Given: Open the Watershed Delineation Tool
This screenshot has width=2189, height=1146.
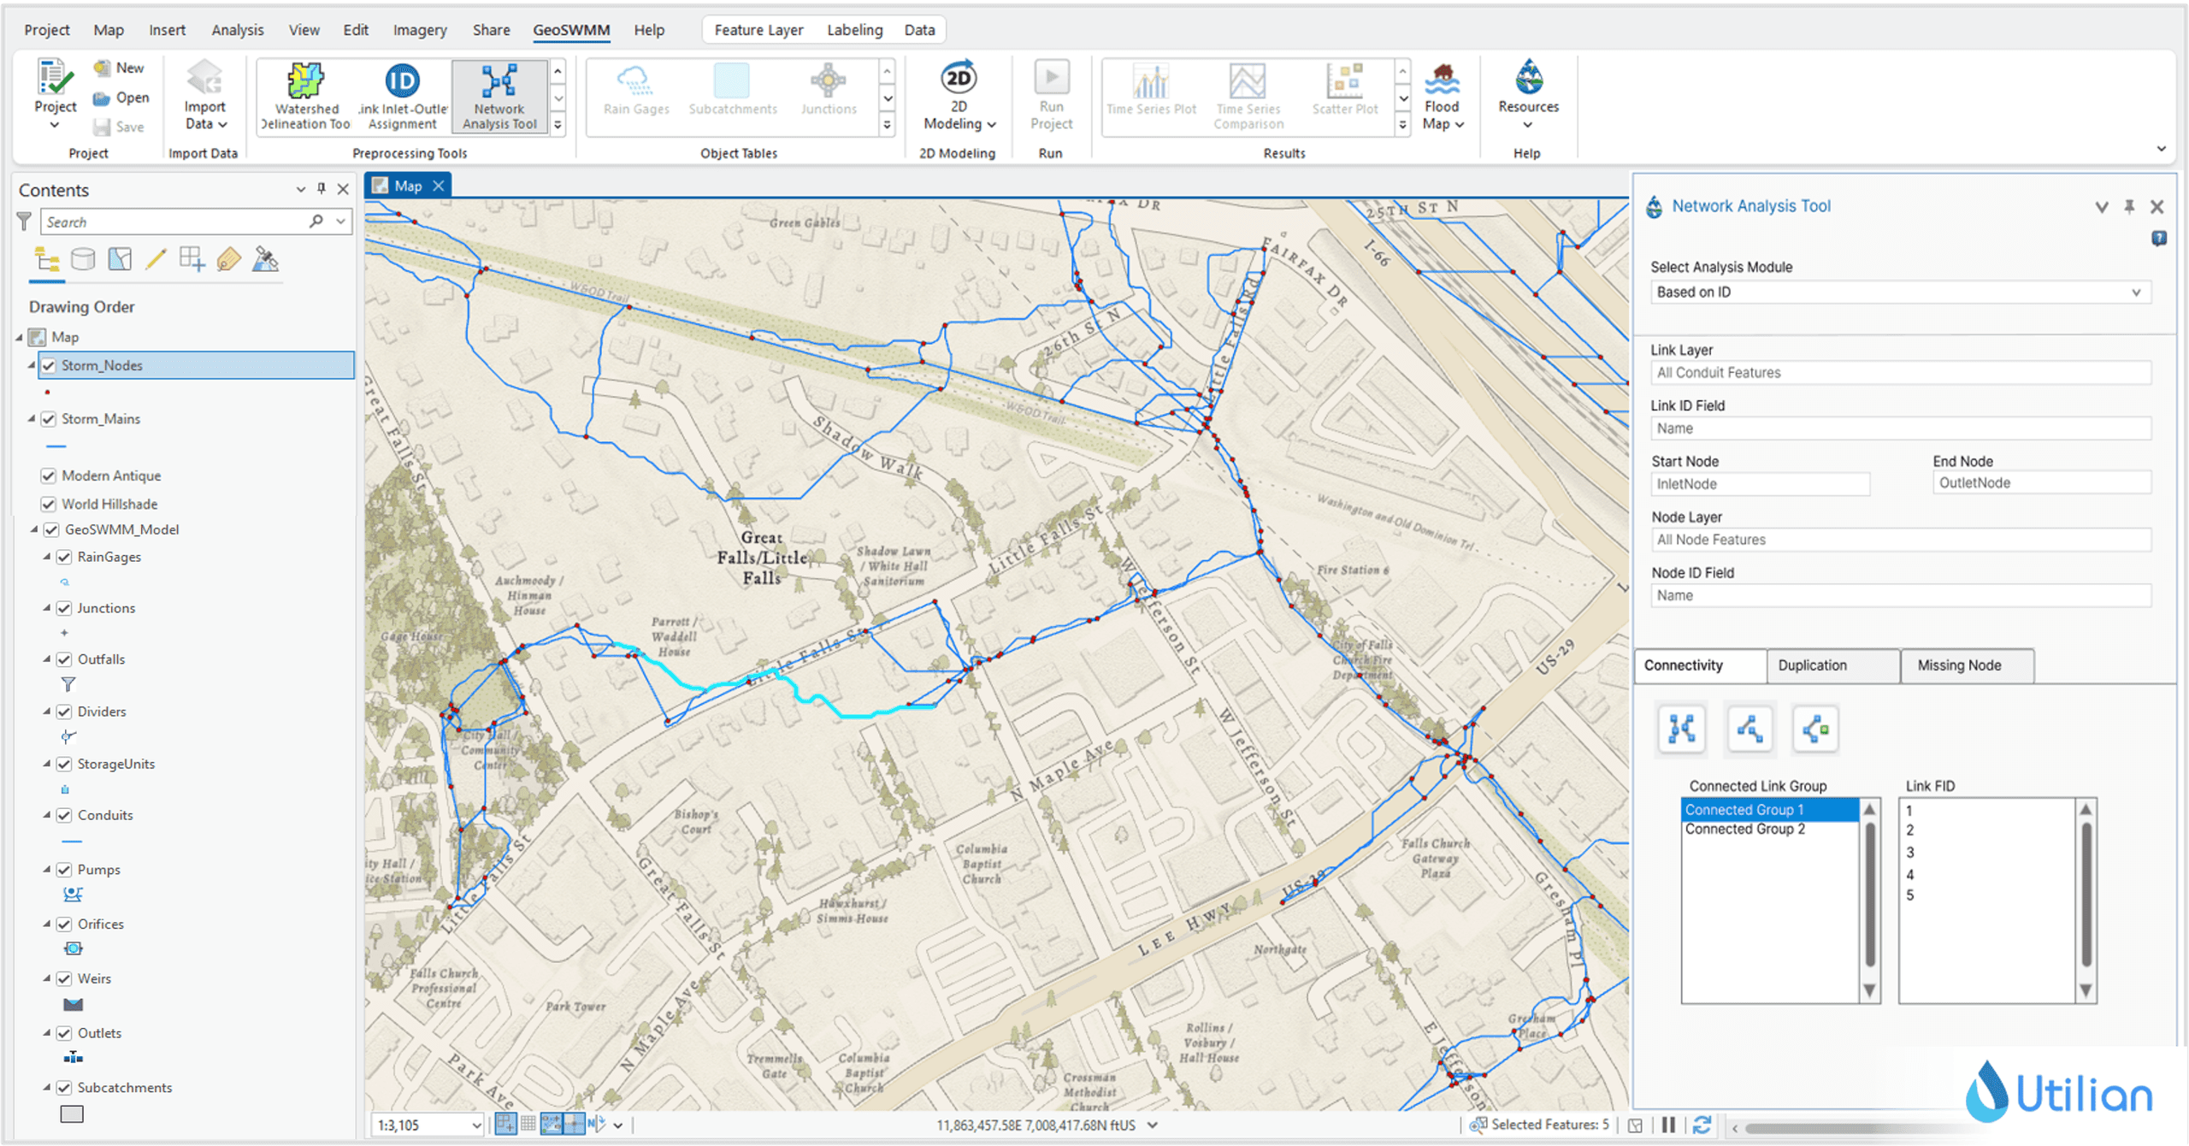Looking at the screenshot, I should coord(305,94).
